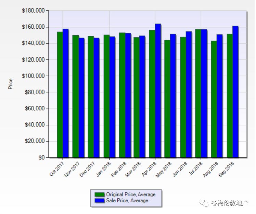
Task: Click the green Original Price legend swatch
Action: coord(100,195)
